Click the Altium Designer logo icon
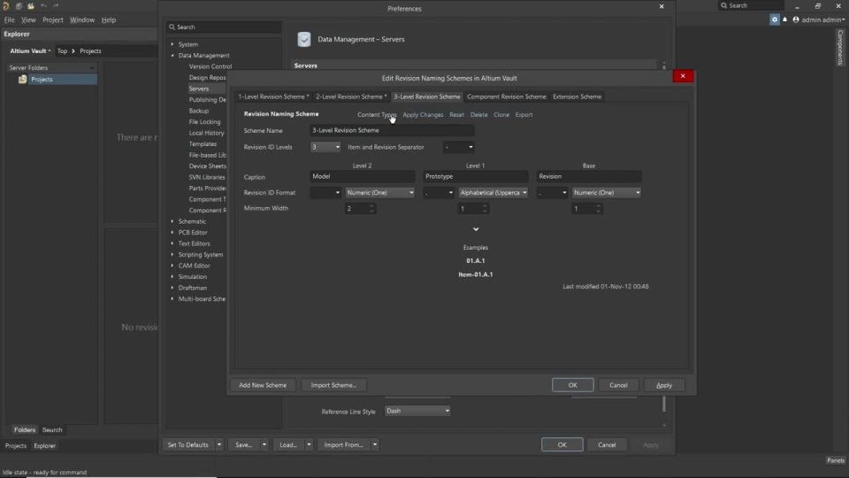This screenshot has width=849, height=478. pyautogui.click(x=6, y=6)
